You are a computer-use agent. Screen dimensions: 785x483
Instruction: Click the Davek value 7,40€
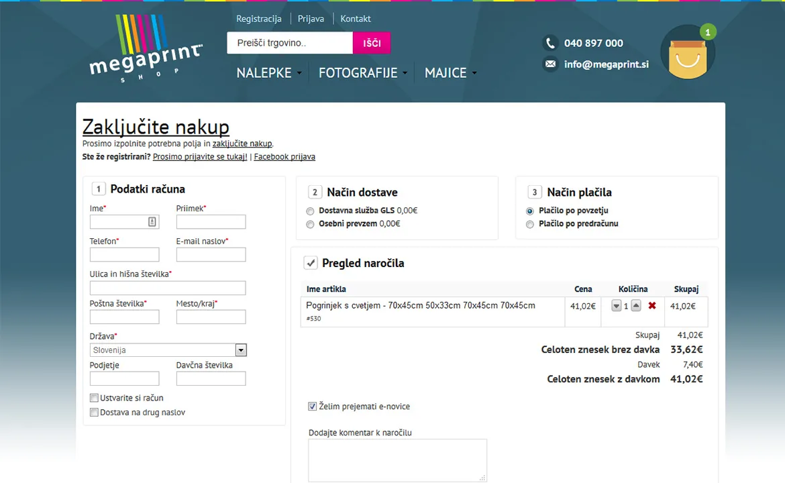click(x=693, y=364)
